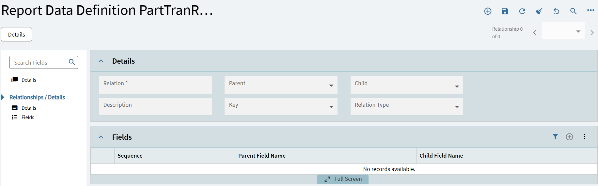Open the Parent dropdown
The height and width of the screenshot is (186, 598).
[x=331, y=85]
